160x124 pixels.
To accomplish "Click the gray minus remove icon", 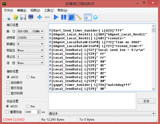I will click(x=47, y=17).
